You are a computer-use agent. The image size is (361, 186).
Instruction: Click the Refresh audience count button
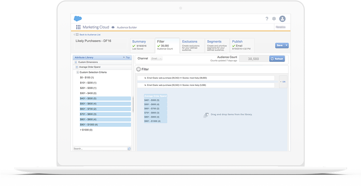point(277,59)
